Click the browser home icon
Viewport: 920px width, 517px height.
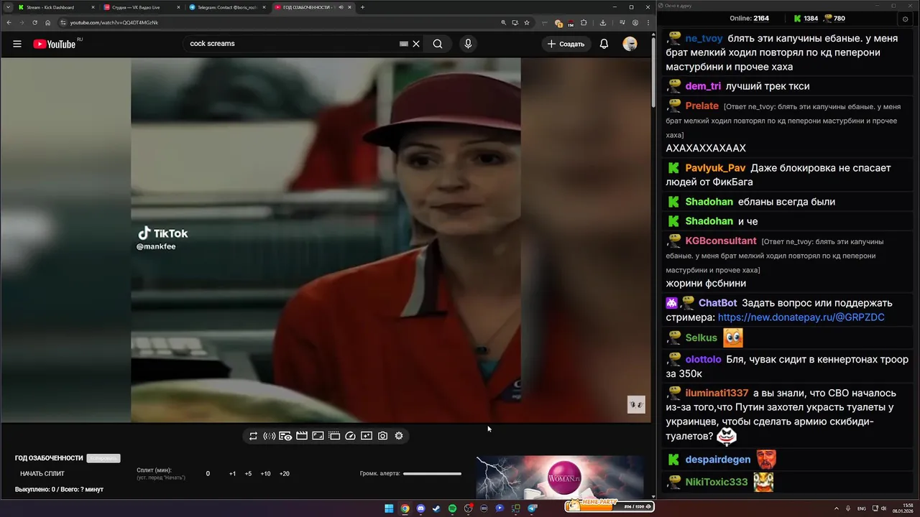(48, 22)
